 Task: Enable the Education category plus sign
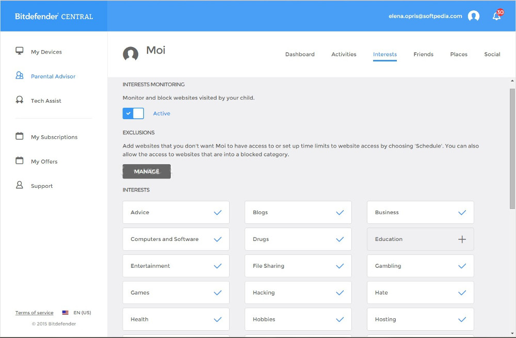coord(462,239)
